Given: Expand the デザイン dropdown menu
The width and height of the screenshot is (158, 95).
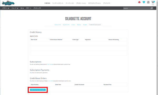Looking at the screenshot, I should click(x=6, y=8).
